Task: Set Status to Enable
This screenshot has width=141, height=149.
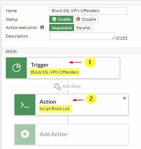Action: pos(61,19)
